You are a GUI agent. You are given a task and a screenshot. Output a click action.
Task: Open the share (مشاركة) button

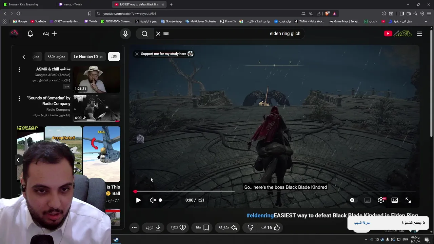pyautogui.click(x=228, y=227)
